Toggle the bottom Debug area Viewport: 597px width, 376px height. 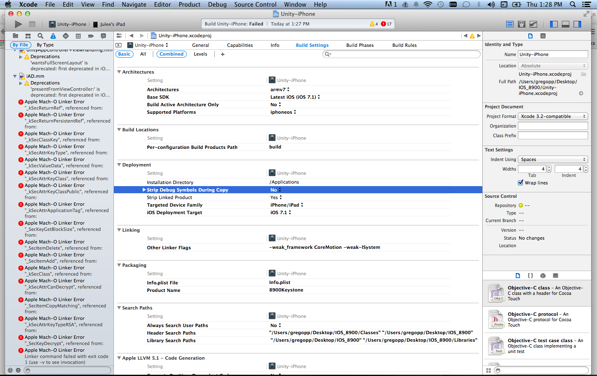coord(566,24)
